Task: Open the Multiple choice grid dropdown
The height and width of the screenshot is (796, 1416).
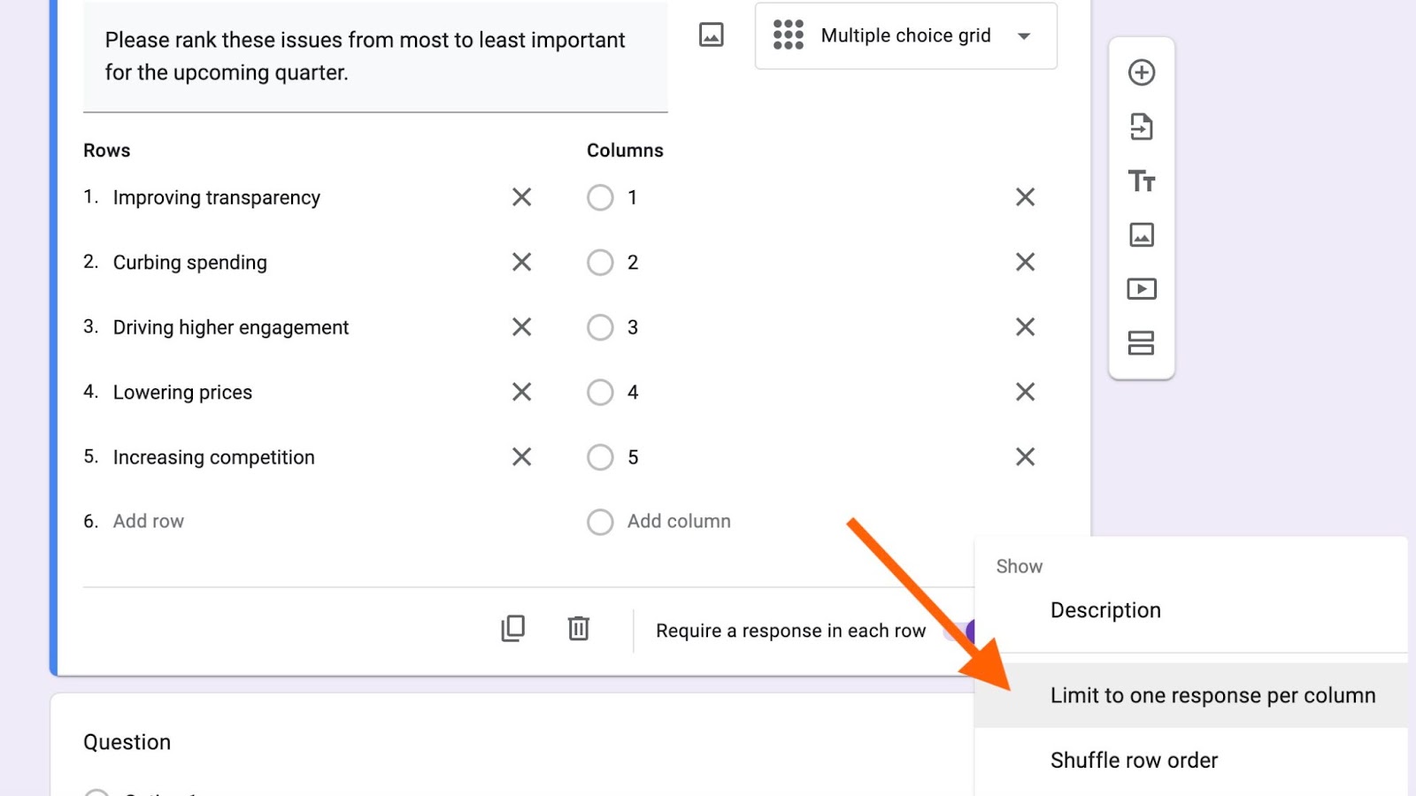Action: [x=905, y=36]
